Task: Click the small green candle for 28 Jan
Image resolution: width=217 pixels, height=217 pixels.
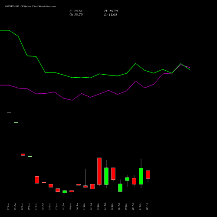Action: pyautogui.click(x=65, y=192)
